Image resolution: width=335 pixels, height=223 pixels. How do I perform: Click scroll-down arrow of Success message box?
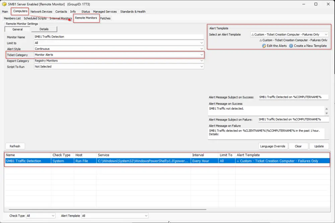tap(326, 113)
